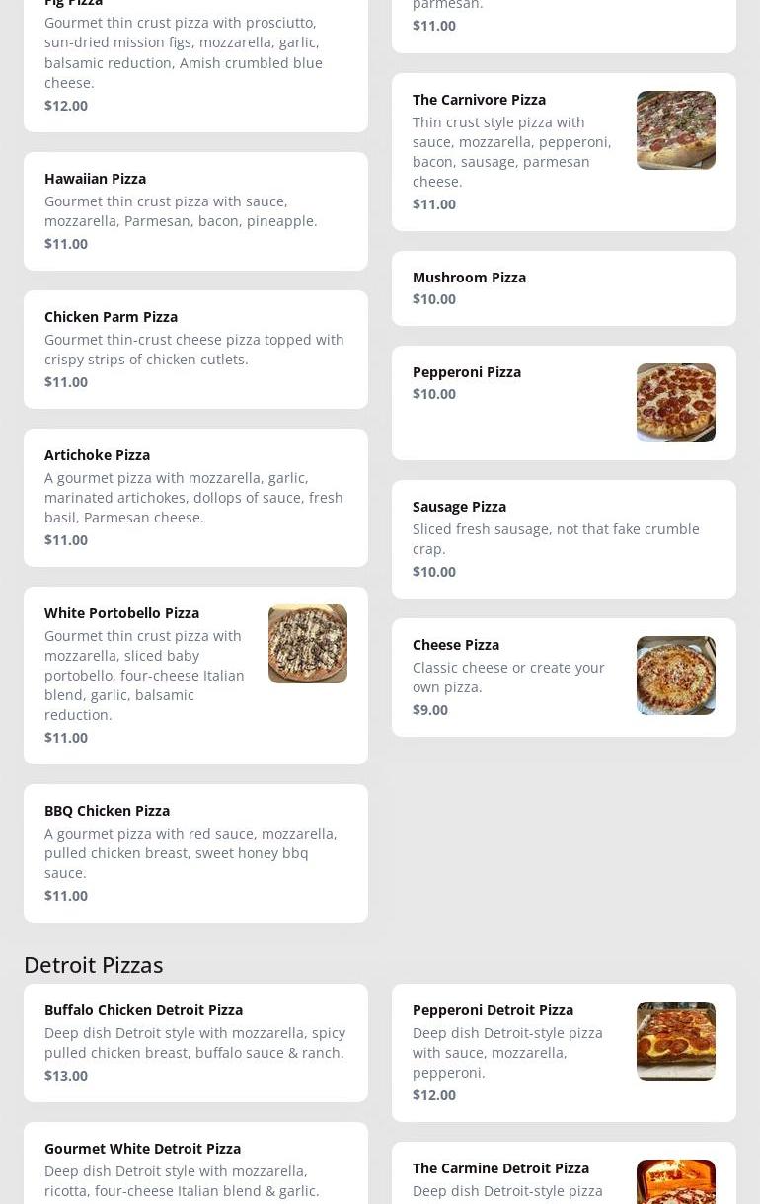
Task: Open the Chicken Parm Pizza item
Action: [x=111, y=317]
